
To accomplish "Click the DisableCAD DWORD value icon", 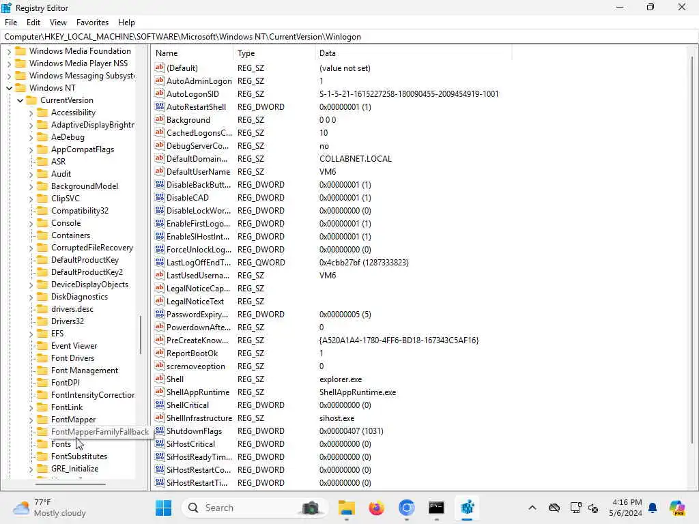I will tap(160, 197).
